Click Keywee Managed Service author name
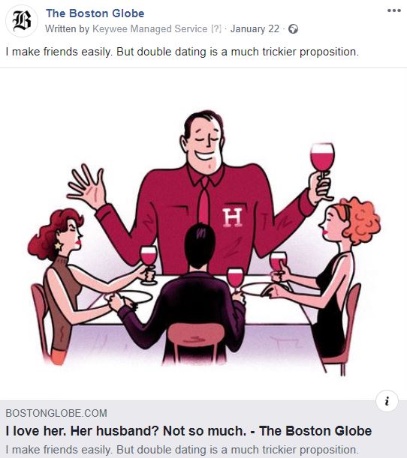This screenshot has width=407, height=458. pos(149,29)
